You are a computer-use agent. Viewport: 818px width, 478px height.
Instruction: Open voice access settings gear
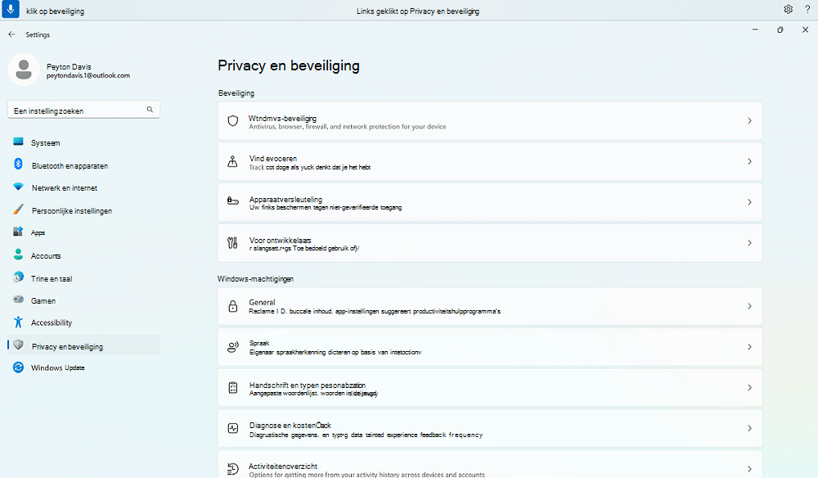(x=789, y=9)
